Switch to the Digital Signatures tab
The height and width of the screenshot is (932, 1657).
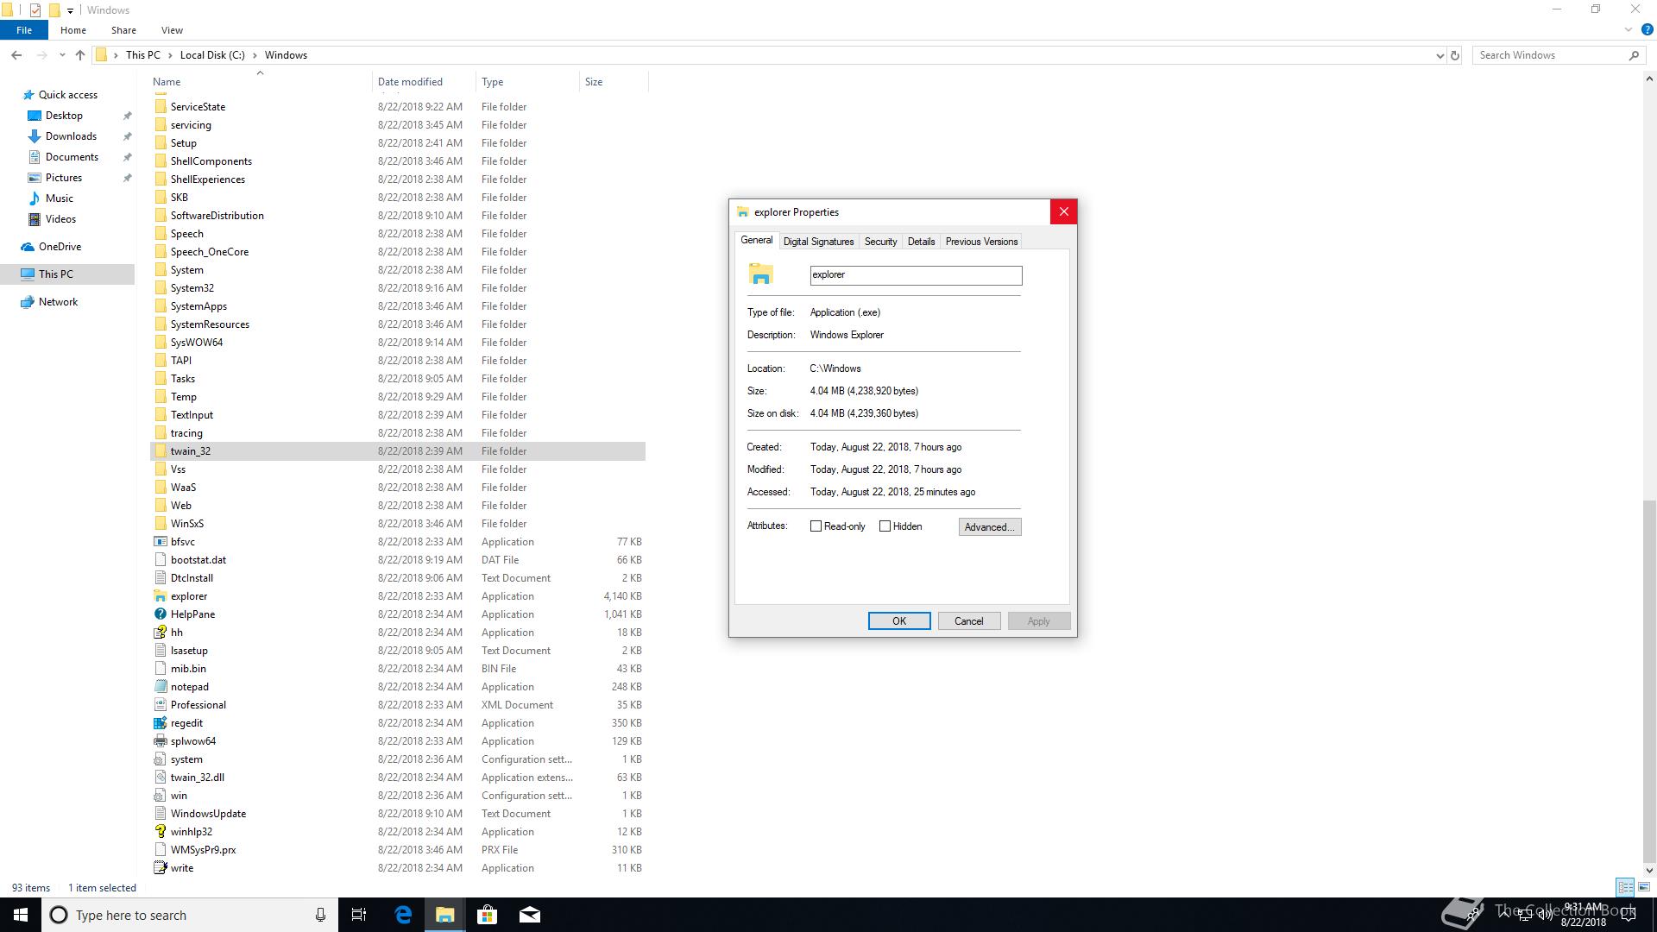coord(818,242)
